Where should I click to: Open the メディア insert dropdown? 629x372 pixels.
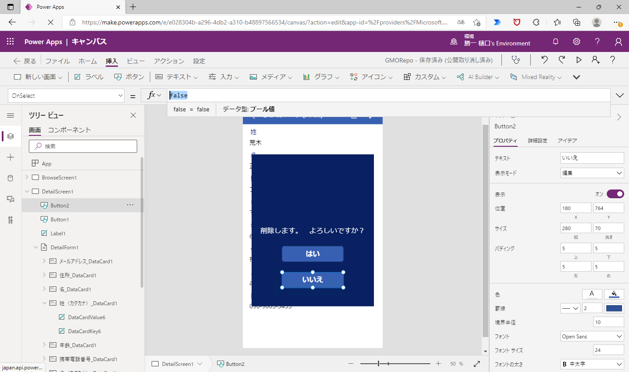pyautogui.click(x=271, y=77)
